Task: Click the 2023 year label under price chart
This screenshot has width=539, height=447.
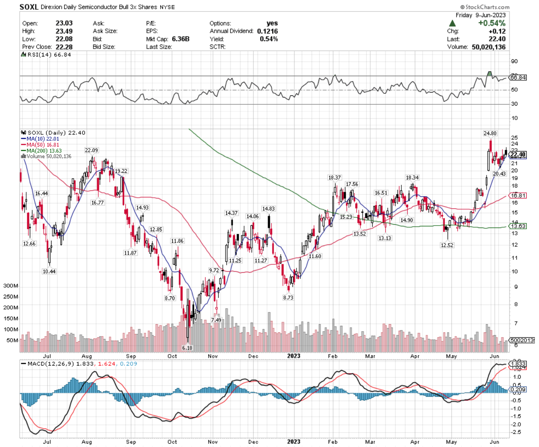Action: pos(294,356)
